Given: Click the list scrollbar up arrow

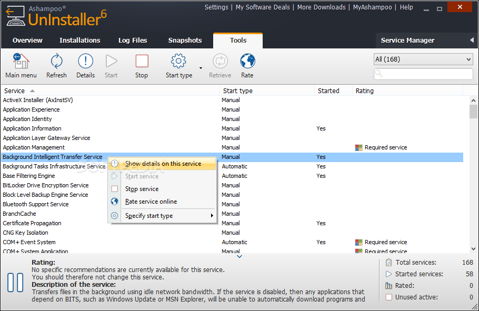Looking at the screenshot, I should pos(474,100).
